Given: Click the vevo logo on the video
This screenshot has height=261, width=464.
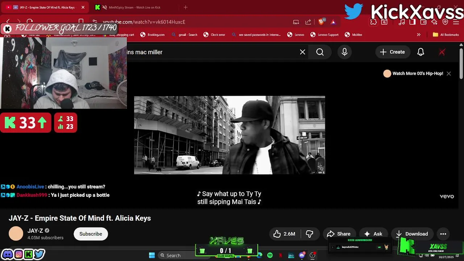Looking at the screenshot, I should [x=447, y=196].
